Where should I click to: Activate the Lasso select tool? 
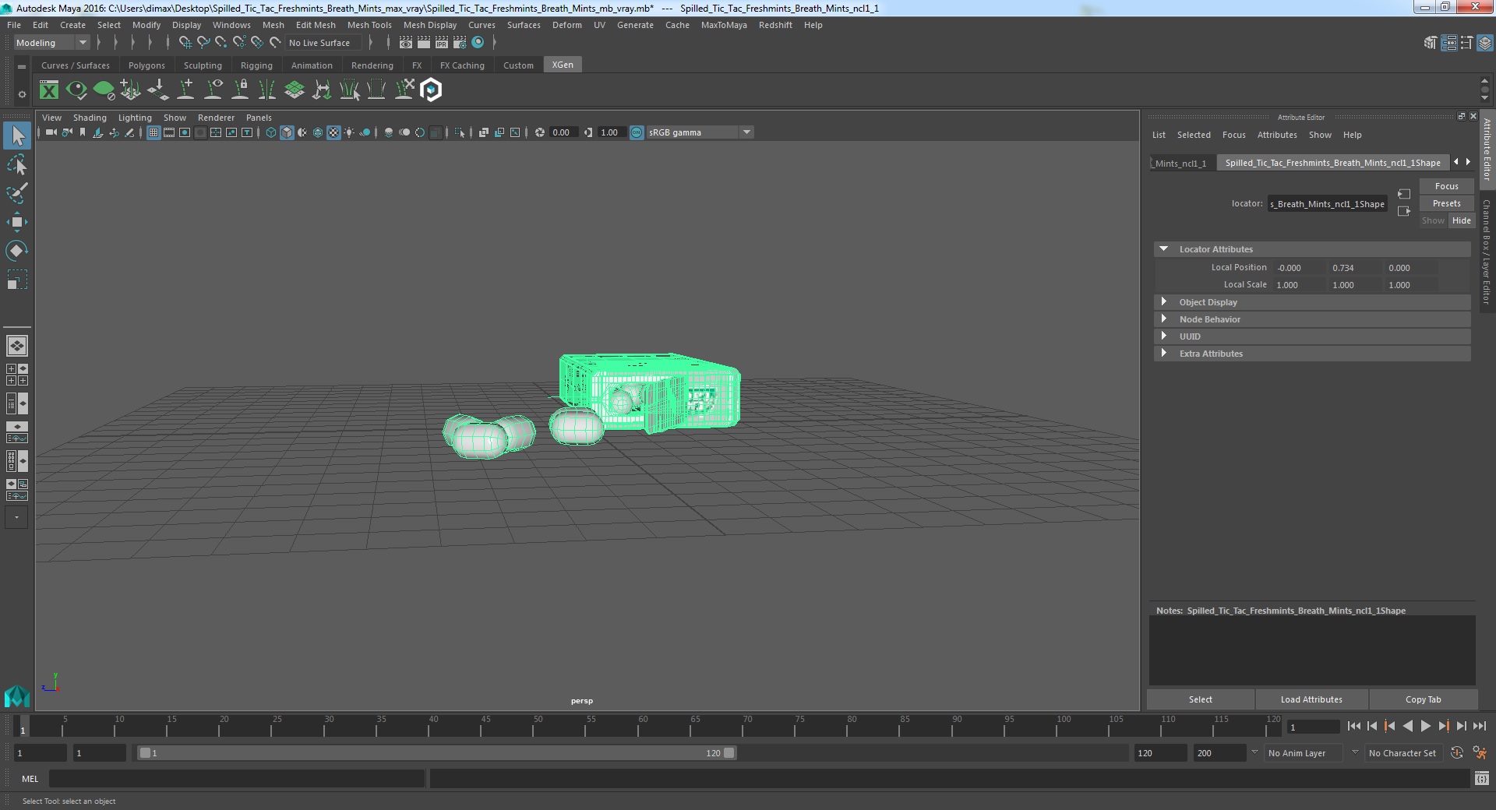(x=17, y=165)
